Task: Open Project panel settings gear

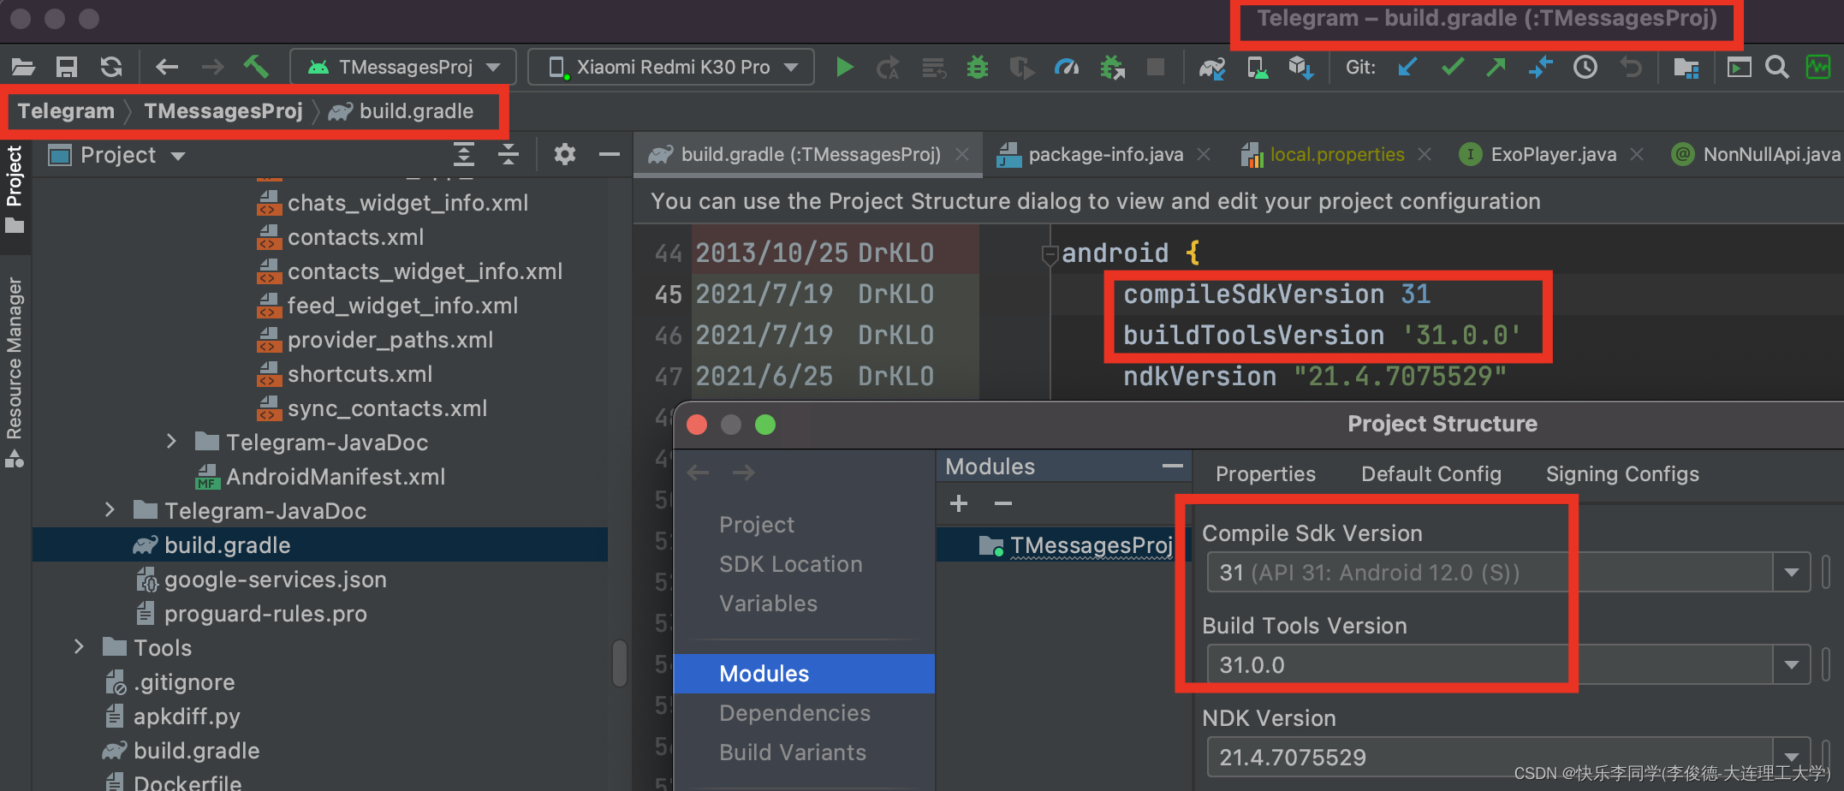Action: (565, 155)
